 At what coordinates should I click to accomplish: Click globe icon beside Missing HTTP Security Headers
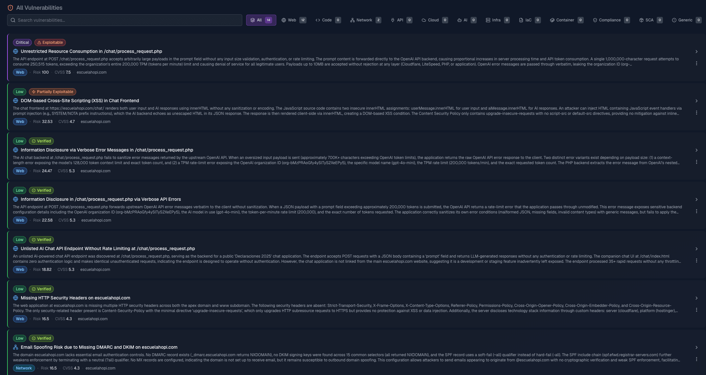(16, 298)
